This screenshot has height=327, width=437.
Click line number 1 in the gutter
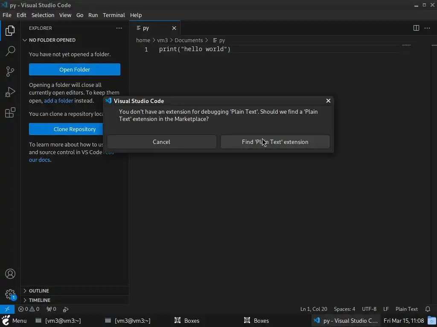pos(146,49)
